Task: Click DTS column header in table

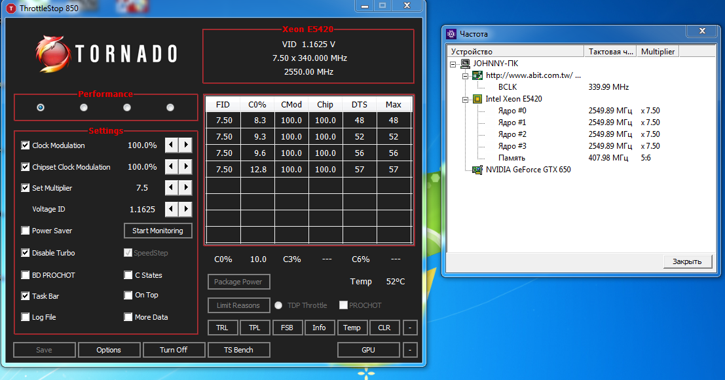Action: 360,105
